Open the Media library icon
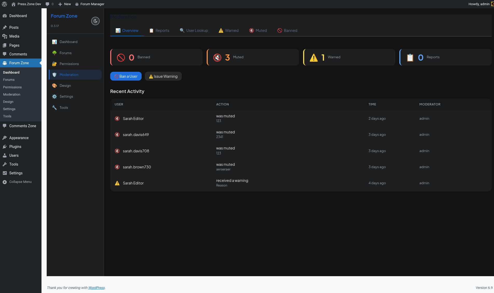This screenshot has width=494, height=293. click(x=5, y=36)
